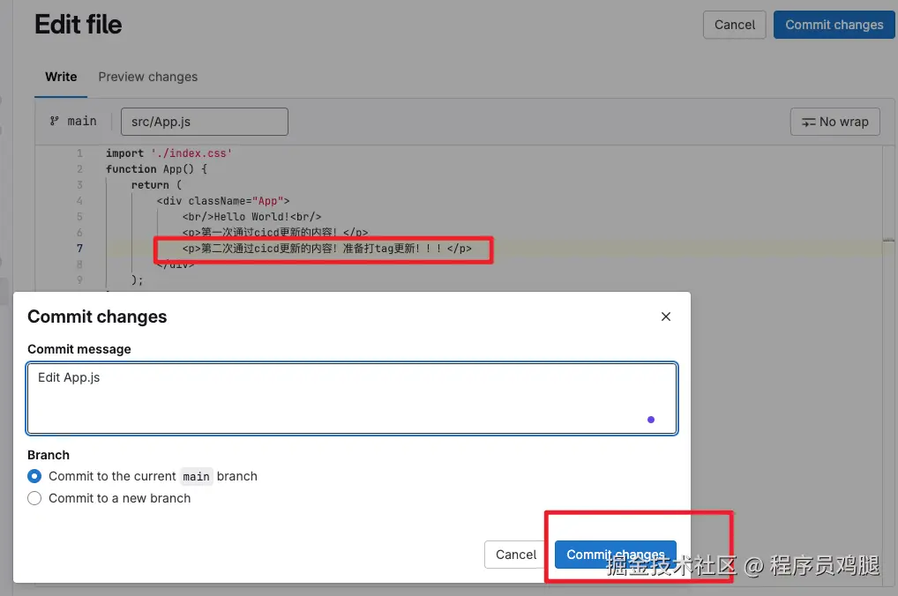Click the Hello World! code line
The width and height of the screenshot is (898, 596).
[252, 217]
